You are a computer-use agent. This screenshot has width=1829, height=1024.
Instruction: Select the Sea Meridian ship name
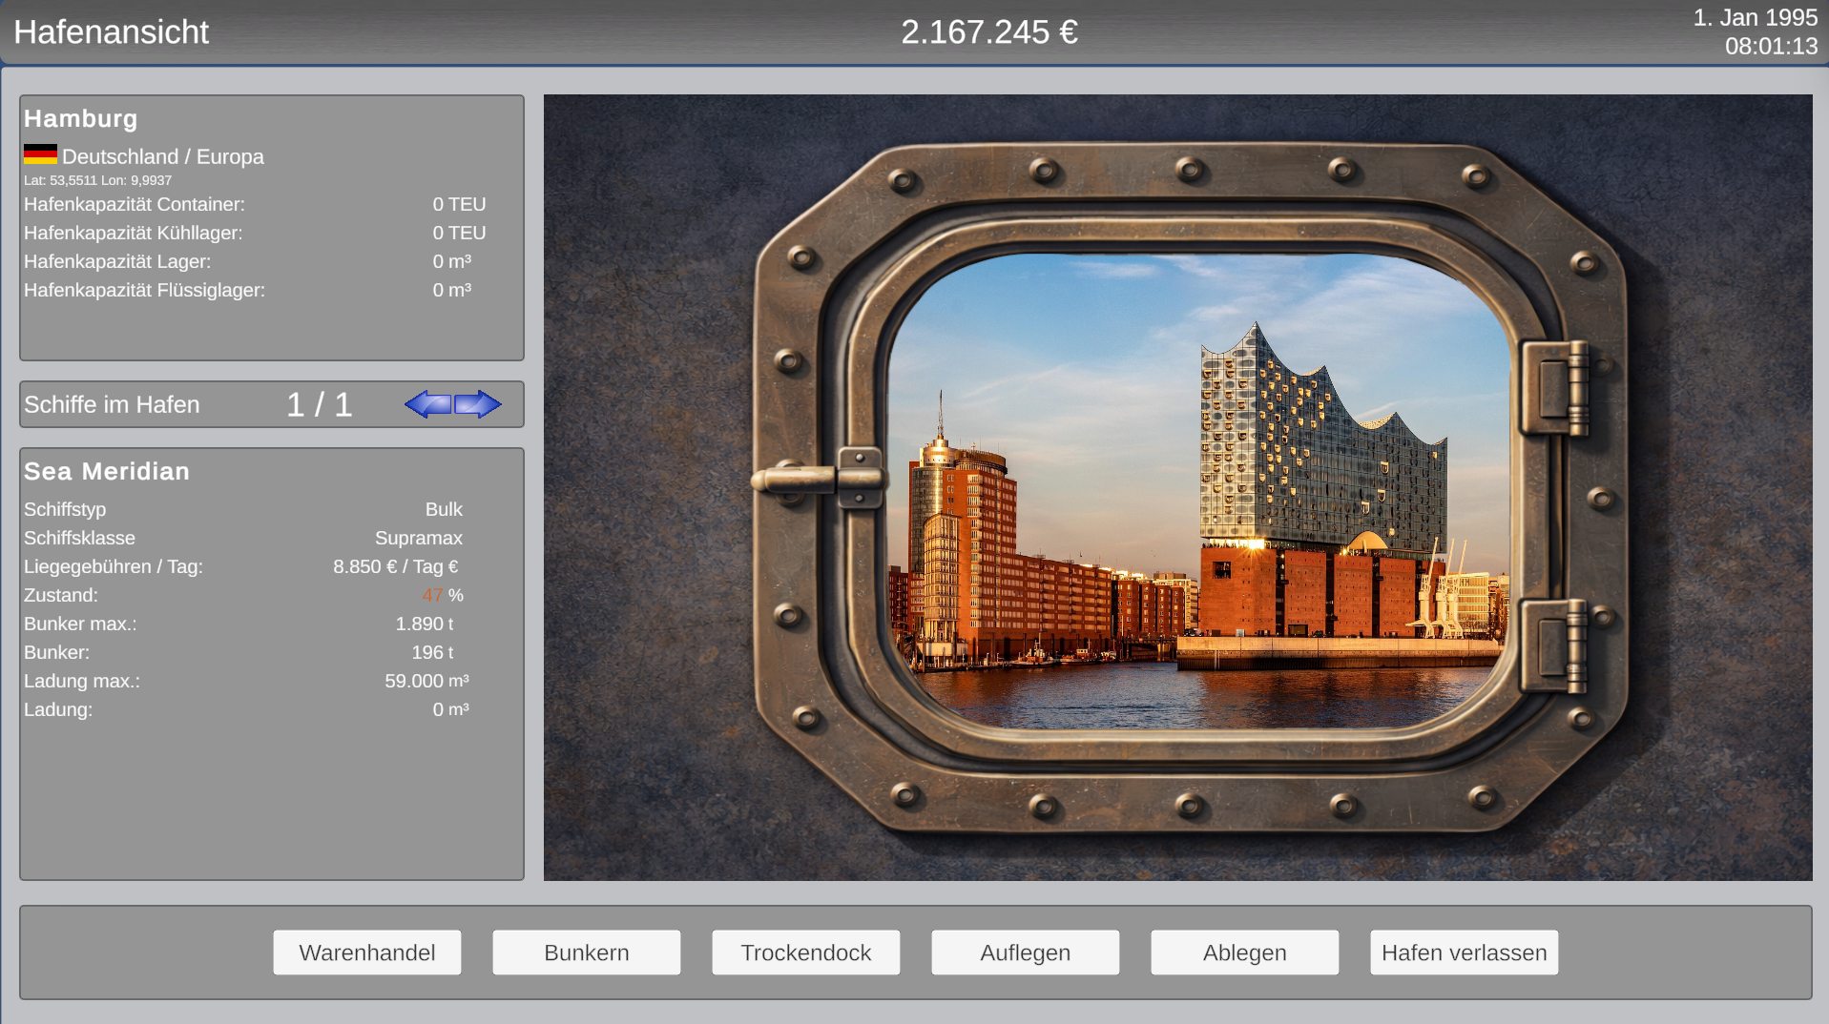(107, 471)
